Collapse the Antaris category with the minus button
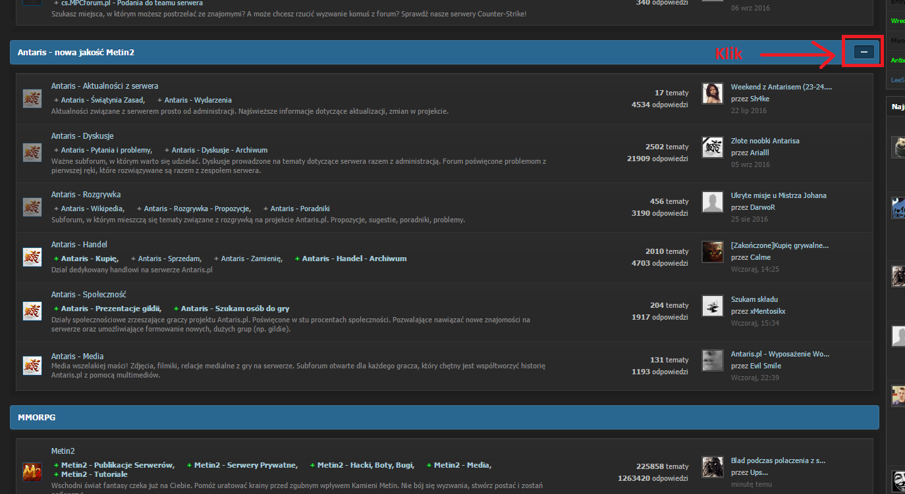The height and width of the screenshot is (494, 905). click(x=864, y=51)
